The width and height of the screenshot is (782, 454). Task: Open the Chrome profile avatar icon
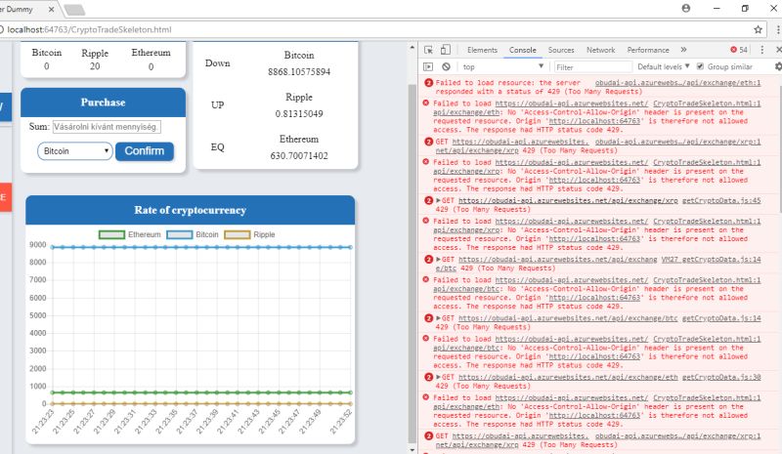click(x=686, y=8)
